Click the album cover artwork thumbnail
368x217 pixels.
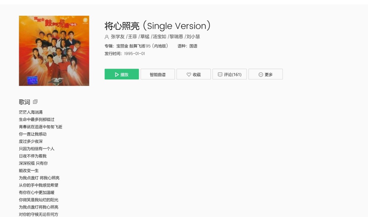[54, 51]
